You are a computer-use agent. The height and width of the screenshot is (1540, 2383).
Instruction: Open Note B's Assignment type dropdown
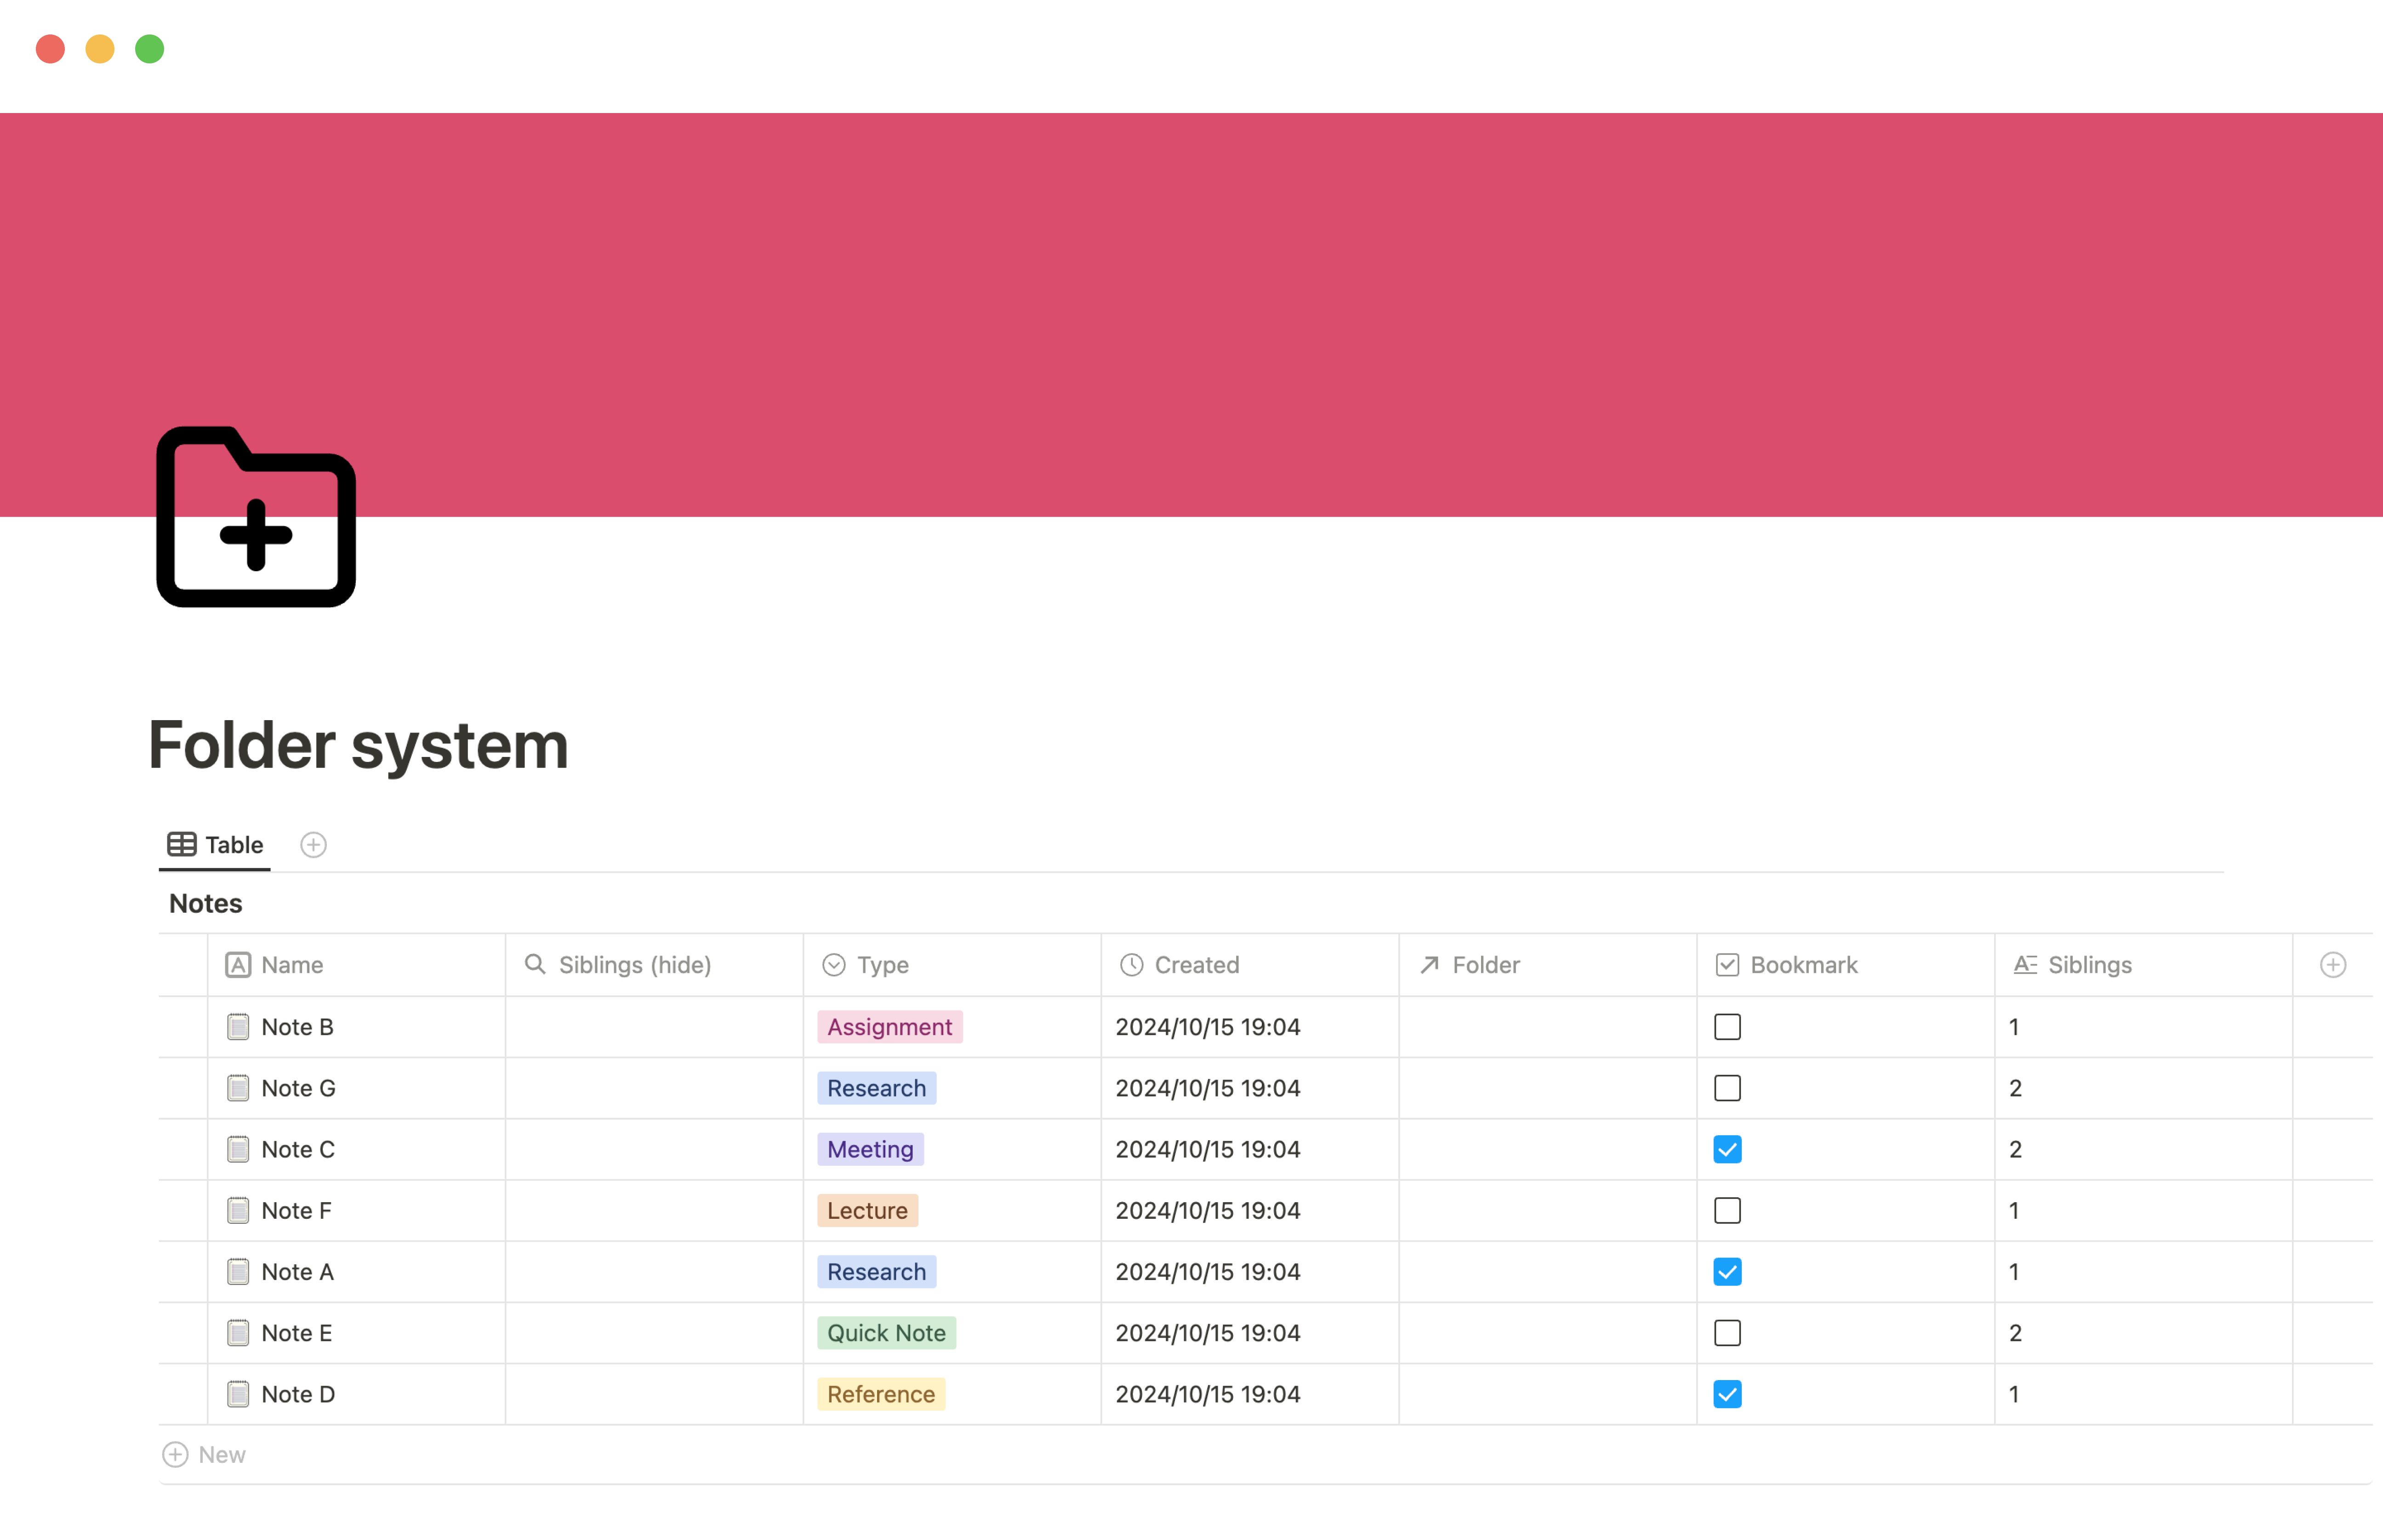[x=889, y=1027]
